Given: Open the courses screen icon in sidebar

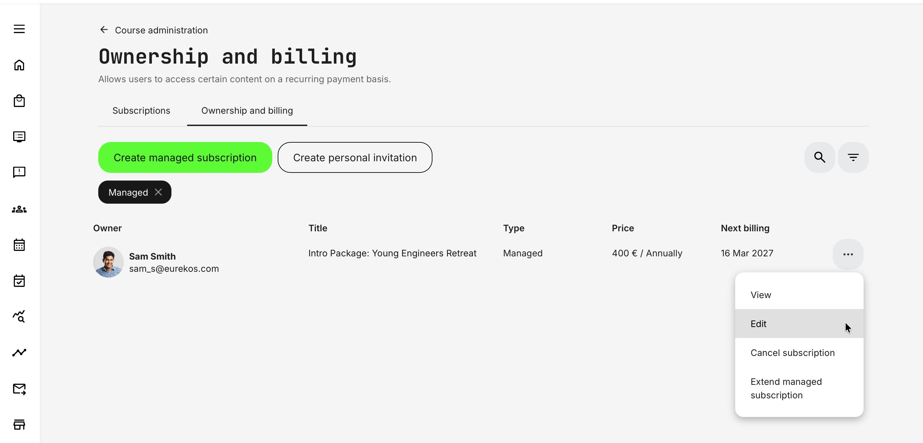Looking at the screenshot, I should point(19,137).
